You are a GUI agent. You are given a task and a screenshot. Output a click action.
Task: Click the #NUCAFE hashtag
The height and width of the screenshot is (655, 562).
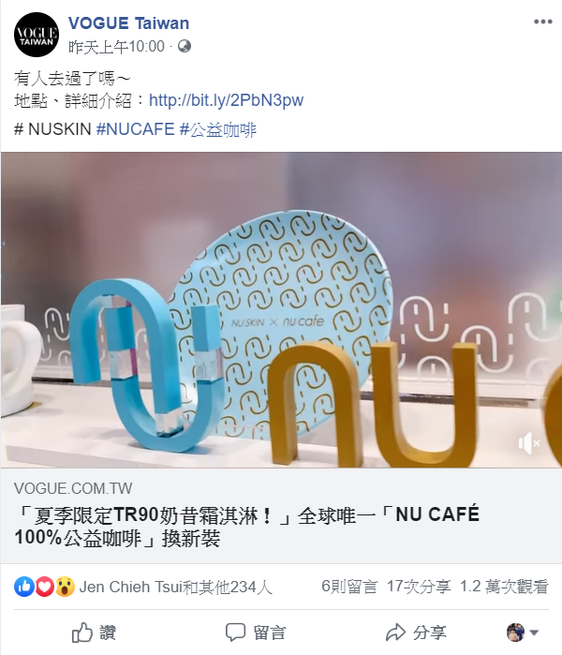135,129
